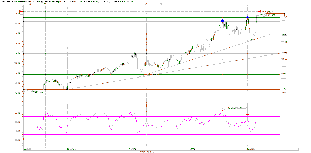
Task: Click the Nov2023 date axis label
Action: [72, 149]
